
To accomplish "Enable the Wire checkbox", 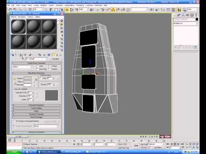I will pos(38,66).
